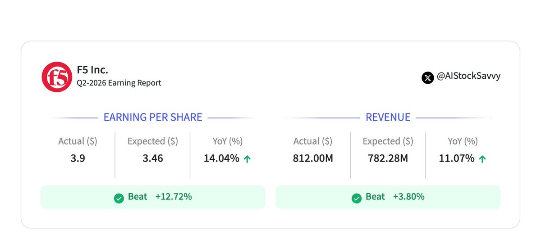Click the actual revenue 812.00M value
Viewport: 541px width, 248px height.
point(312,158)
